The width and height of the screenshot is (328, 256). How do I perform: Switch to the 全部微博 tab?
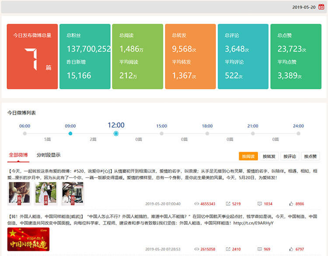pyautogui.click(x=18, y=155)
